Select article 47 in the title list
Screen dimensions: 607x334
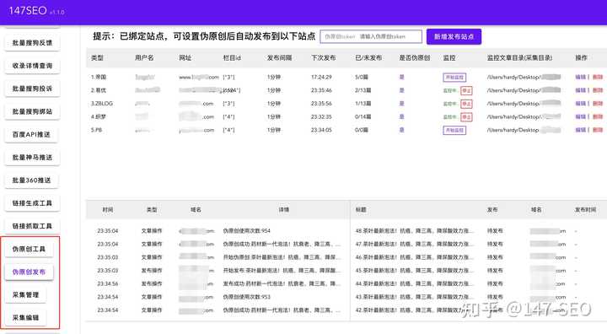point(414,244)
